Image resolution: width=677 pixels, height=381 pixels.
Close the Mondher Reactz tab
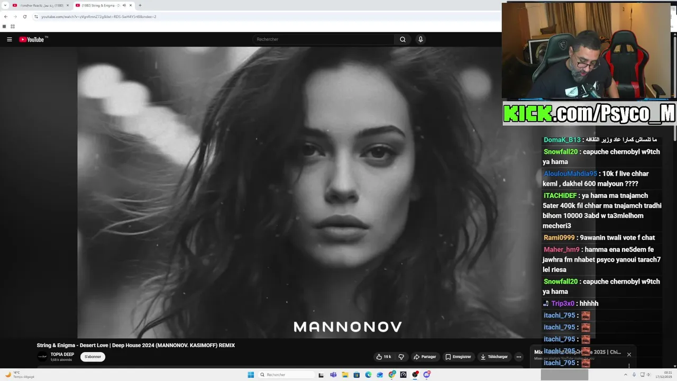tap(68, 5)
